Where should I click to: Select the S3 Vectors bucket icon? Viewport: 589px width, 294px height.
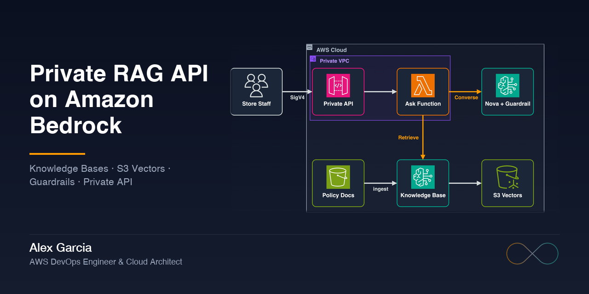[x=508, y=177]
